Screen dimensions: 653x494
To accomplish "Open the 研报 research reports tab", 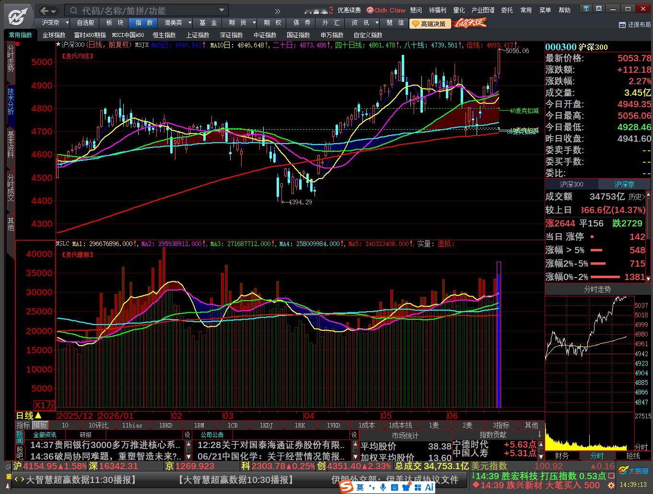I will coord(86,435).
